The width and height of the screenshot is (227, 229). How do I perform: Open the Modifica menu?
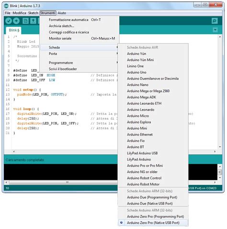coord(19,13)
